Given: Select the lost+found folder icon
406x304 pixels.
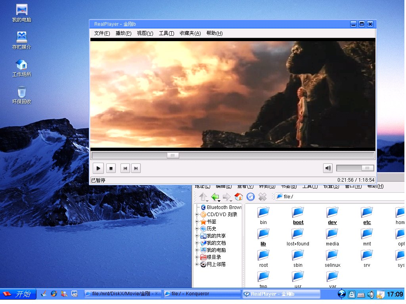Looking at the screenshot, I should (x=298, y=234).
